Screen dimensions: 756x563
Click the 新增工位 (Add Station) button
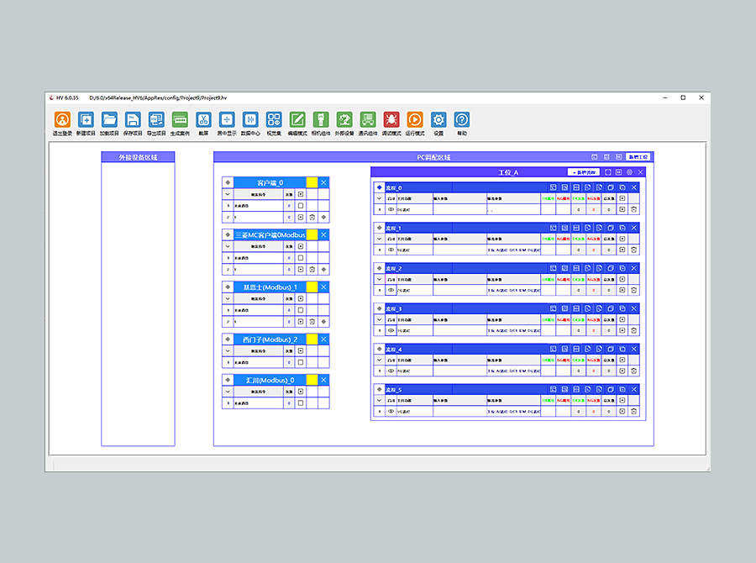[x=638, y=157]
